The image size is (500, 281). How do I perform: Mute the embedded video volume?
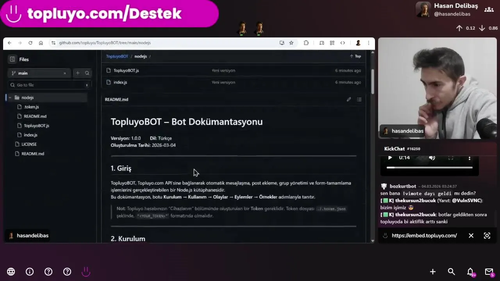(x=432, y=158)
